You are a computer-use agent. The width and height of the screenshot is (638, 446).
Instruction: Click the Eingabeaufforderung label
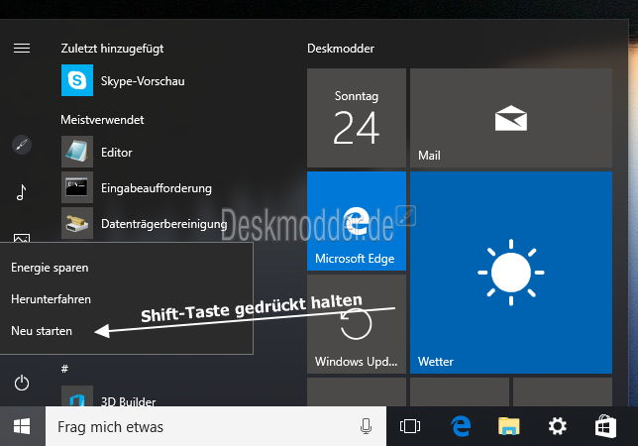click(157, 188)
